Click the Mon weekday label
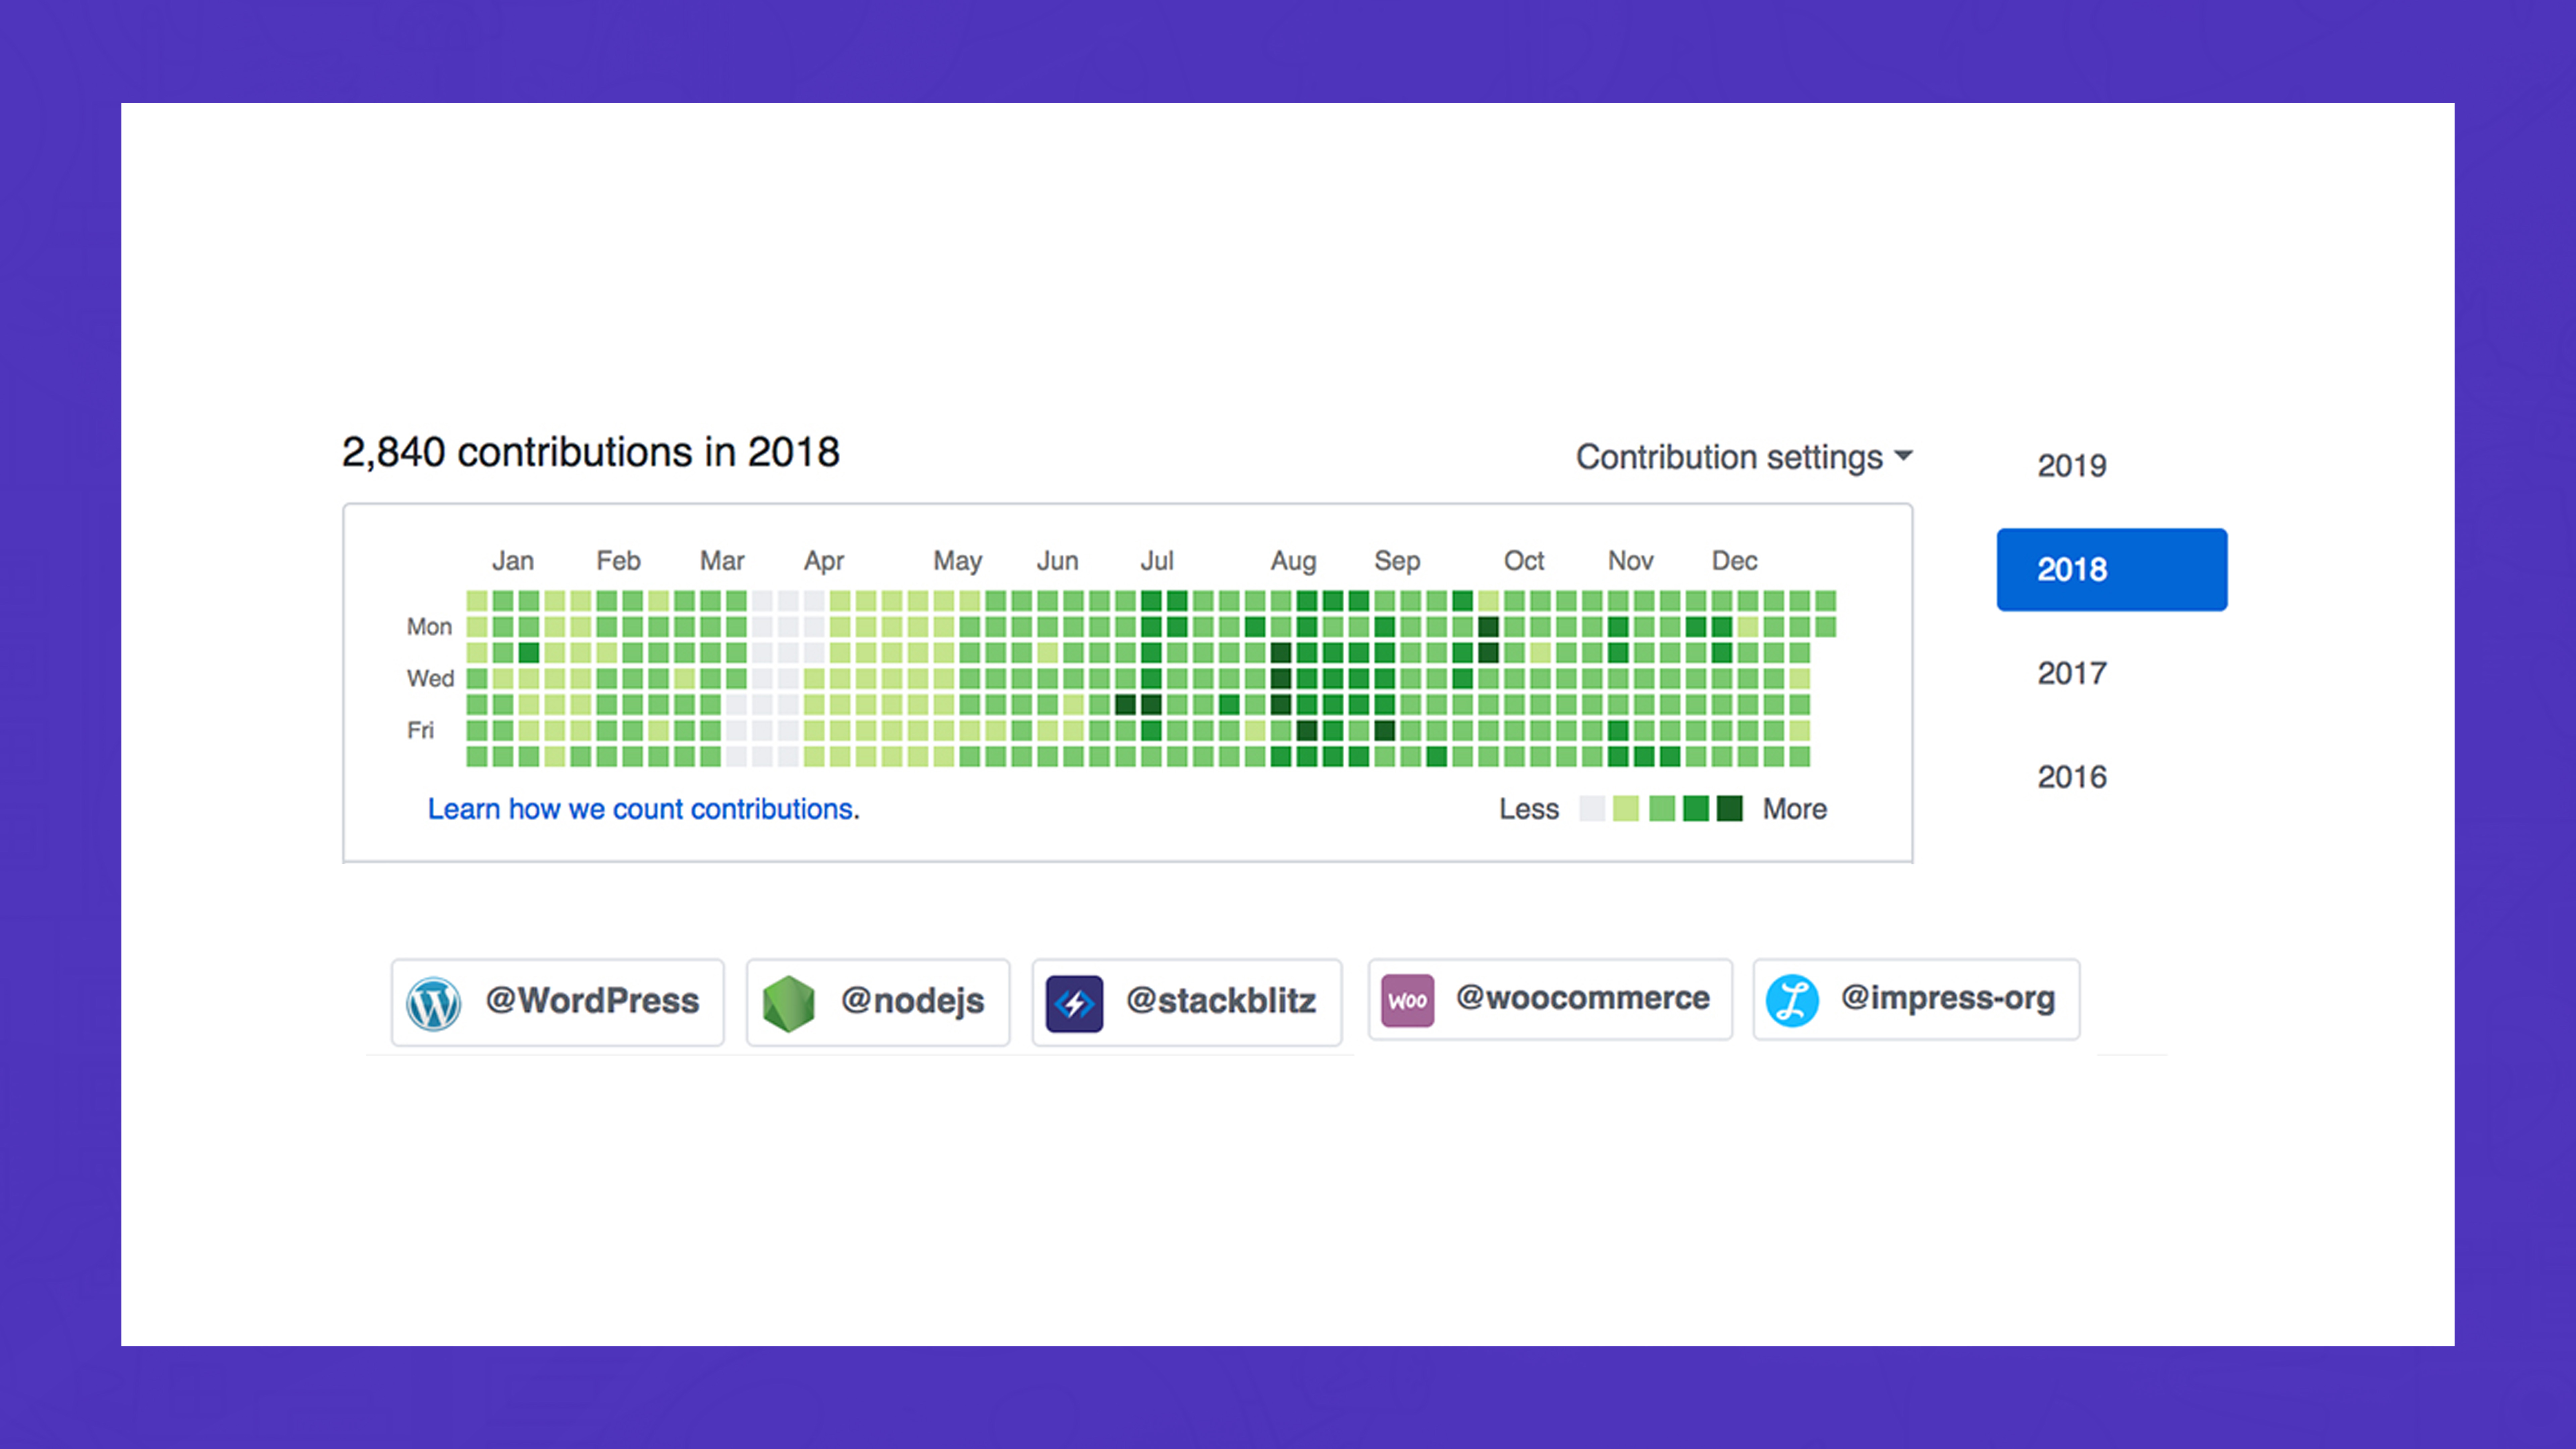The width and height of the screenshot is (2576, 1449). [429, 627]
